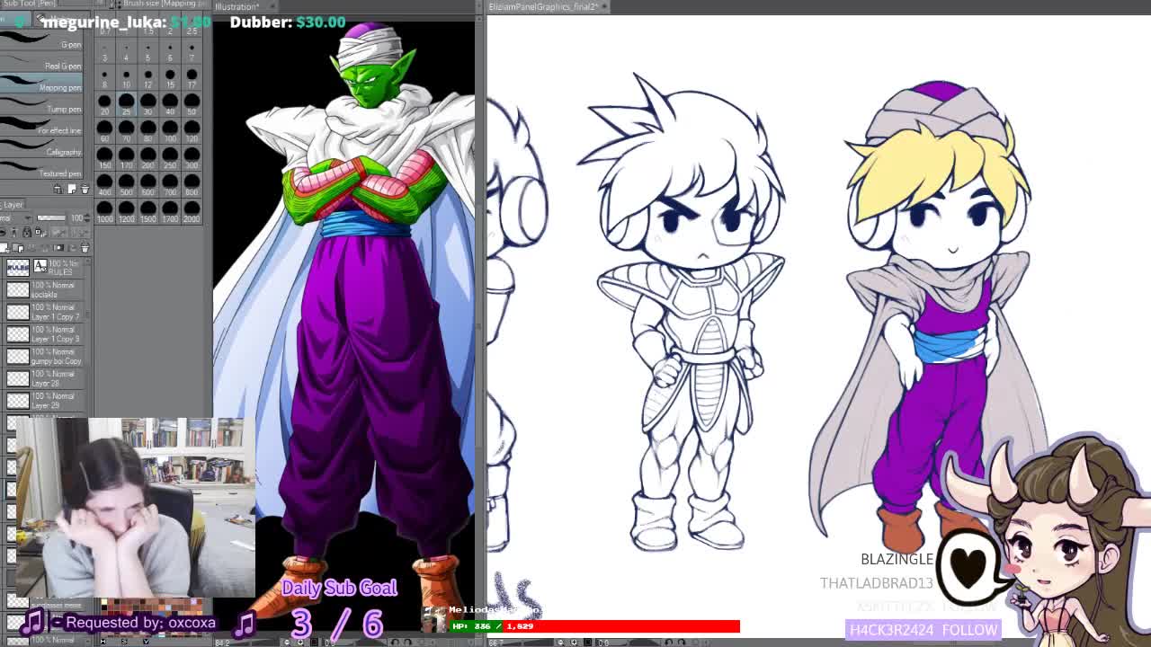The height and width of the screenshot is (647, 1151).
Task: Switch to the Illustration document tab
Action: coord(236,6)
